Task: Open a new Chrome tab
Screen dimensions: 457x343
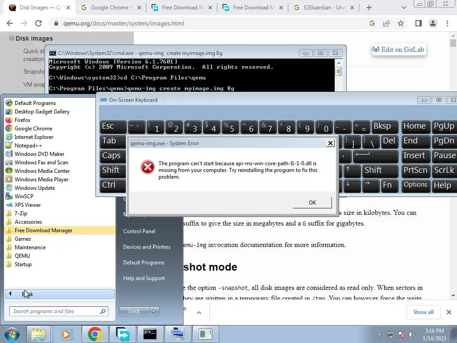Action: [369, 8]
